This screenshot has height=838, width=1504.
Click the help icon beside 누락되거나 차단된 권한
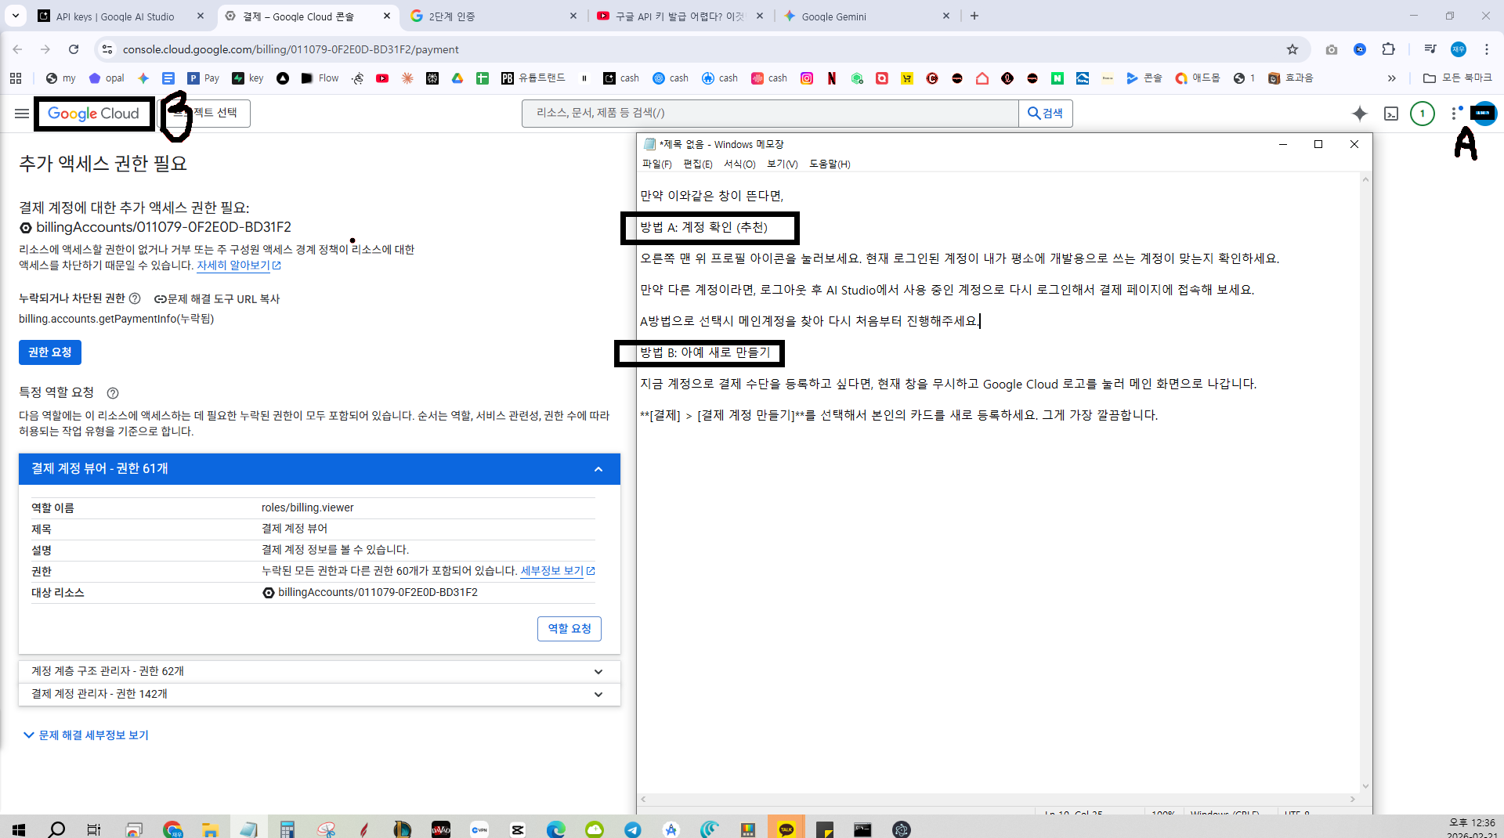coord(135,298)
